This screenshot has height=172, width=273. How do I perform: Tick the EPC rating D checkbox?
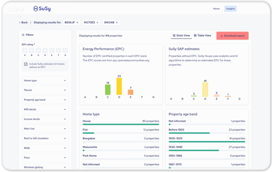coord(45,50)
